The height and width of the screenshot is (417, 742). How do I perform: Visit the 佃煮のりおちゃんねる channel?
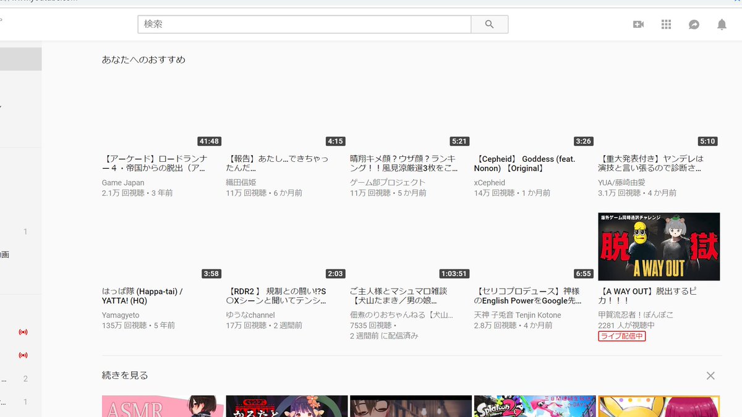(401, 315)
